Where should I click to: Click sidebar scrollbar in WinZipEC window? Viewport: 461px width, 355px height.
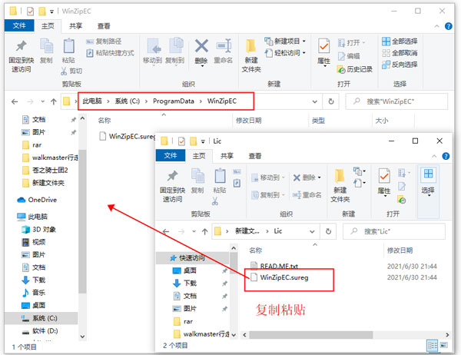tap(83, 221)
